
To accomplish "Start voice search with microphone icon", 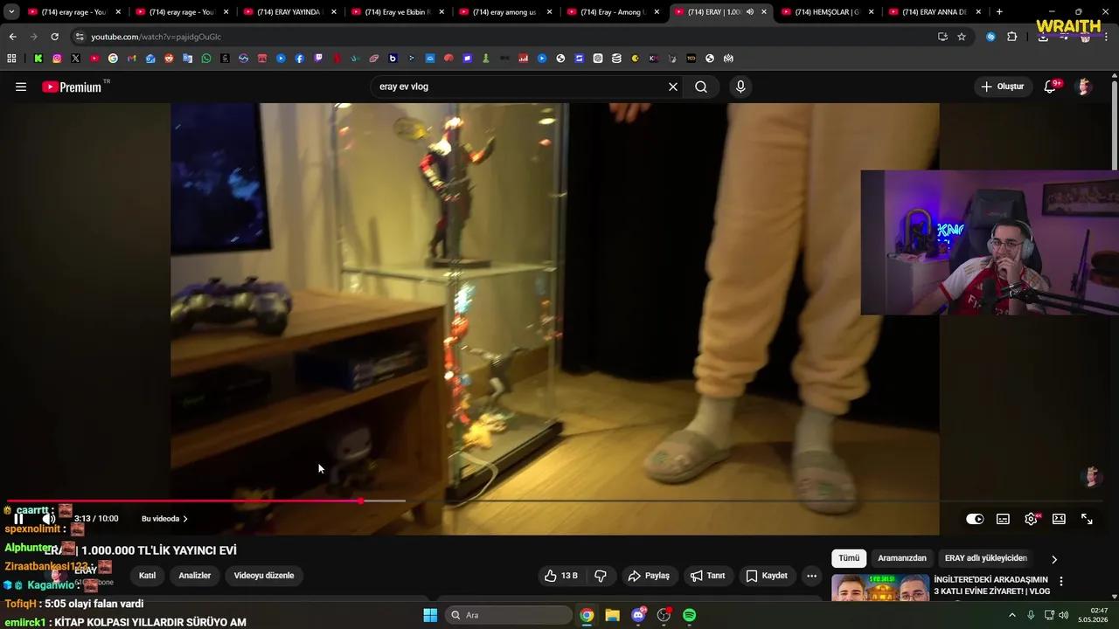I will (x=740, y=86).
